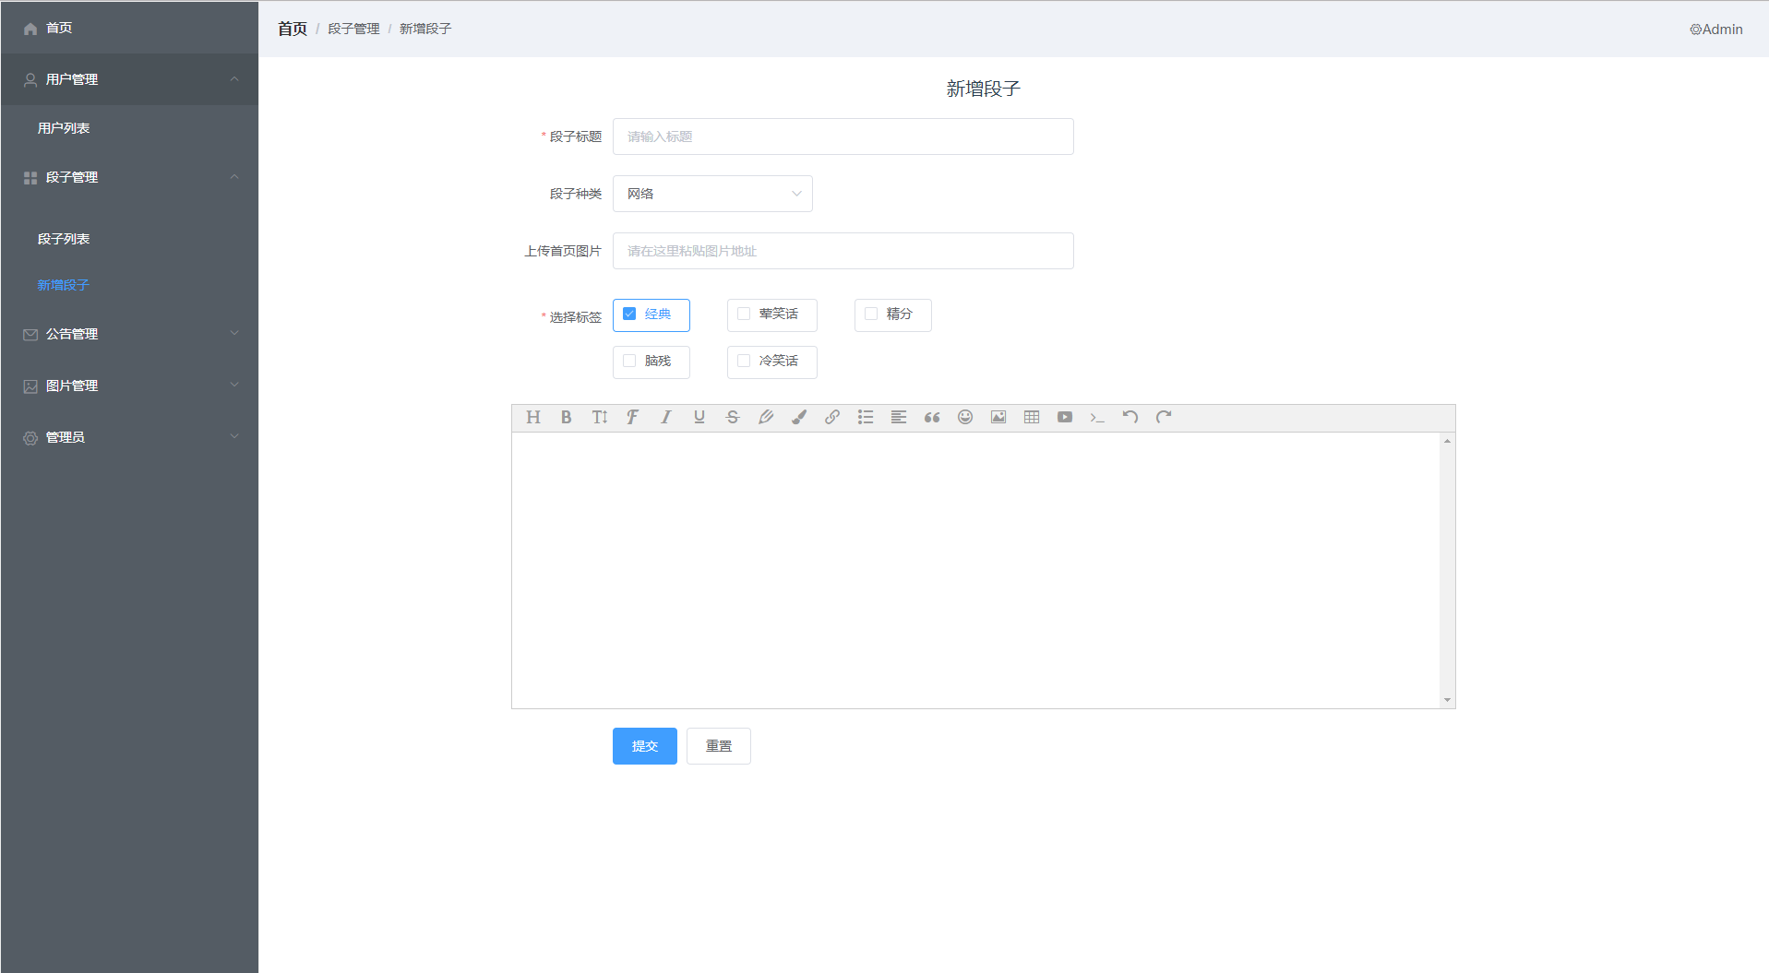Check the 冷笑话 tag checkbox
The width and height of the screenshot is (1769, 973).
pyautogui.click(x=744, y=361)
